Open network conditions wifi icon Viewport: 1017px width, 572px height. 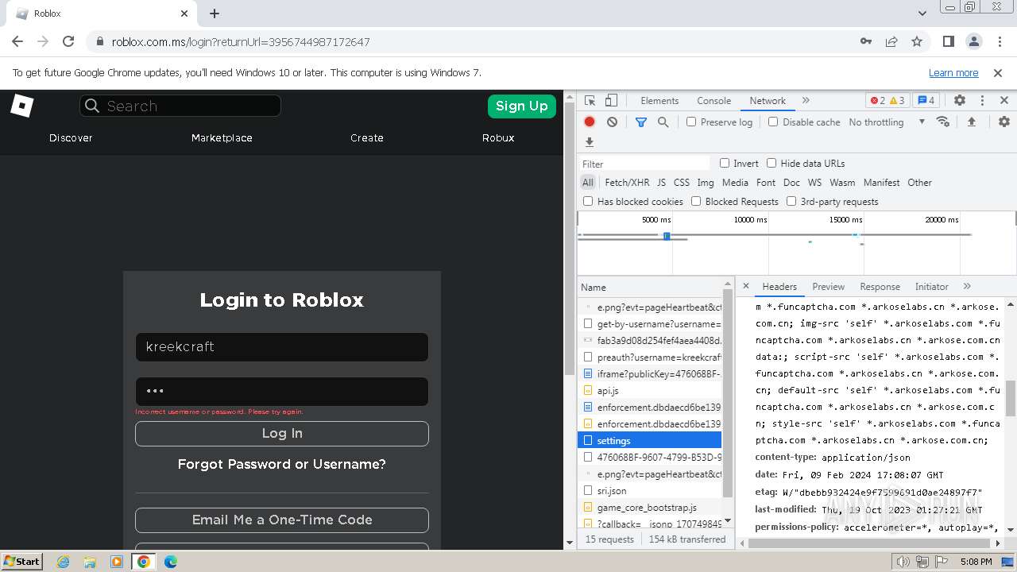pos(943,122)
